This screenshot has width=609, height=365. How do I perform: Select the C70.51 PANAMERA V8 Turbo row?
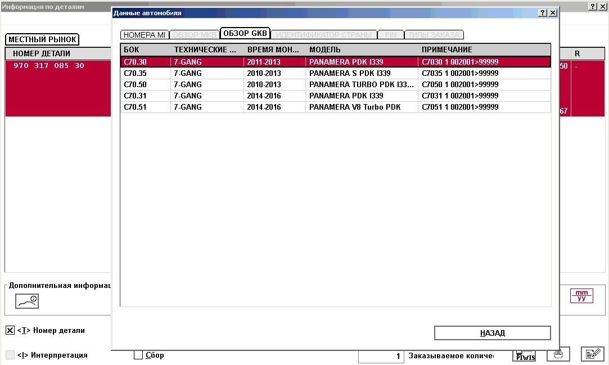[x=354, y=107]
